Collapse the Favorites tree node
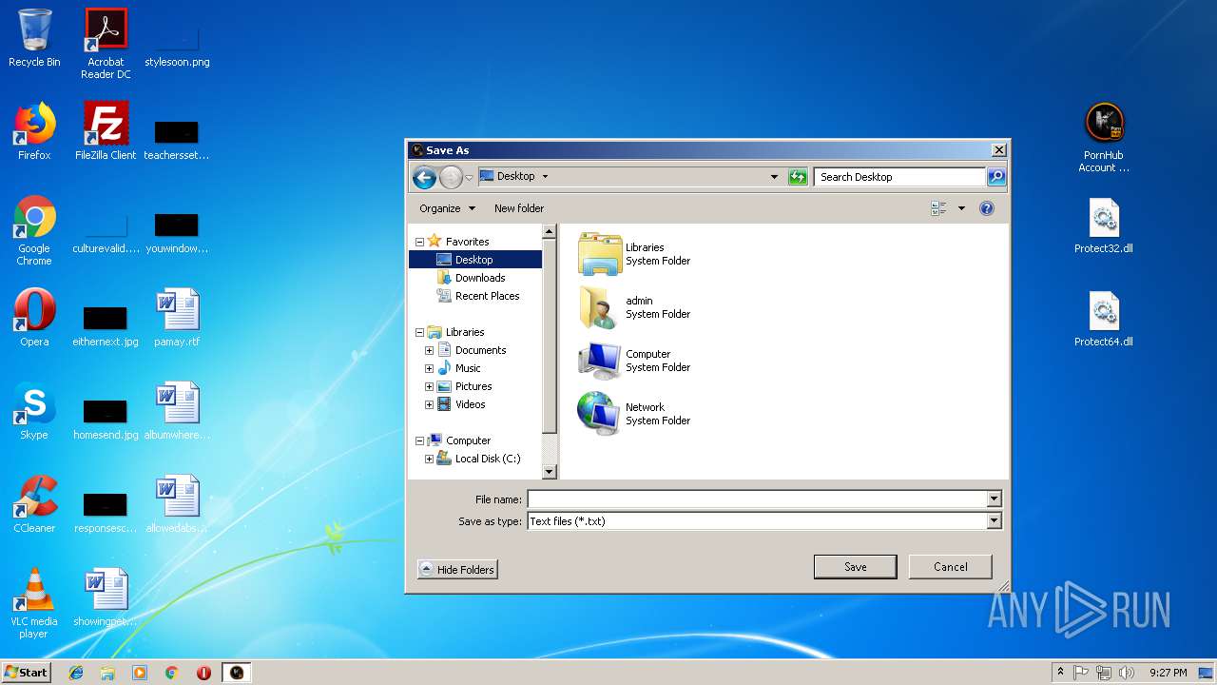Viewport: 1217px width, 685px height. pyautogui.click(x=419, y=242)
